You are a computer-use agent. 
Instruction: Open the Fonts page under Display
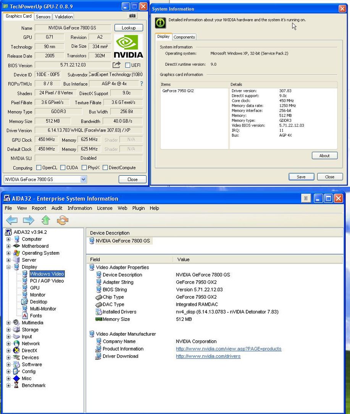36,316
